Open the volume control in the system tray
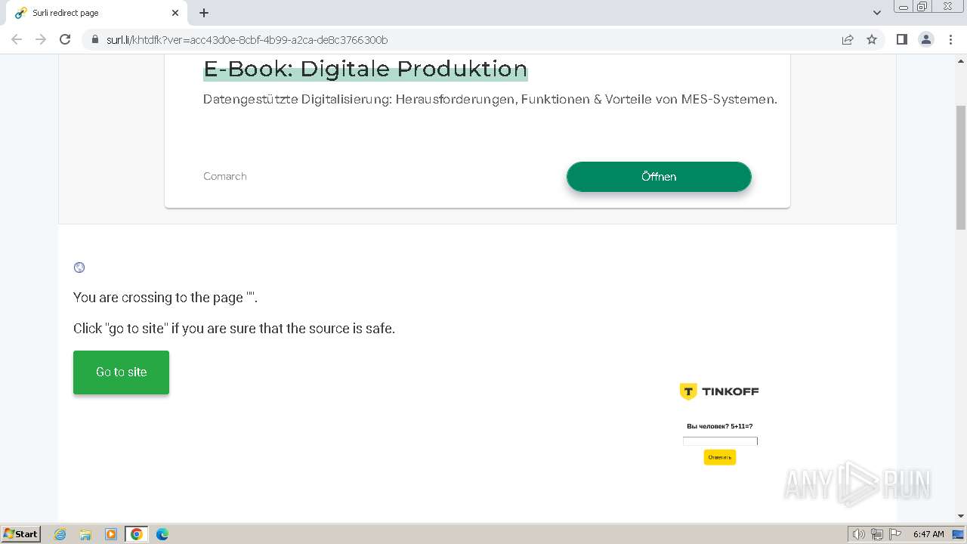967x544 pixels. coord(859,534)
